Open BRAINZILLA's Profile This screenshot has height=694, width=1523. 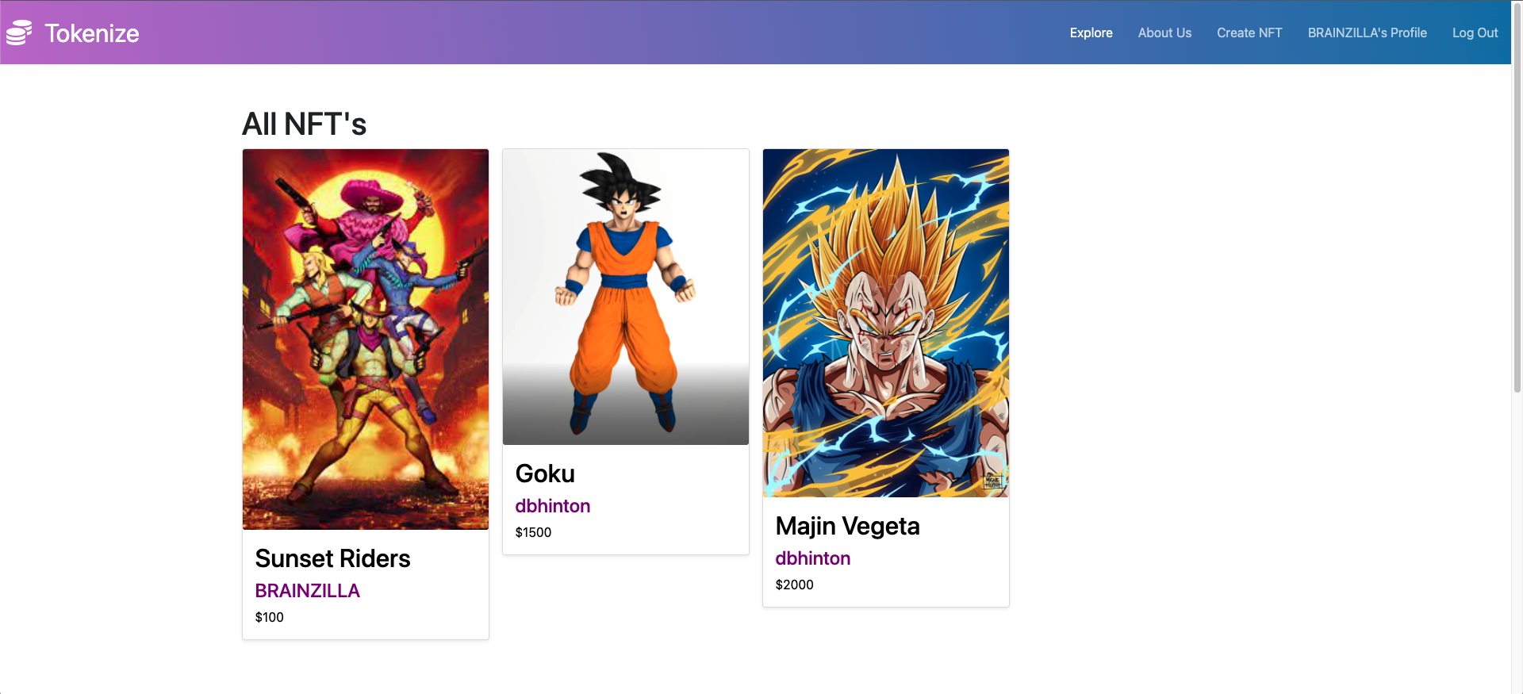1367,33
